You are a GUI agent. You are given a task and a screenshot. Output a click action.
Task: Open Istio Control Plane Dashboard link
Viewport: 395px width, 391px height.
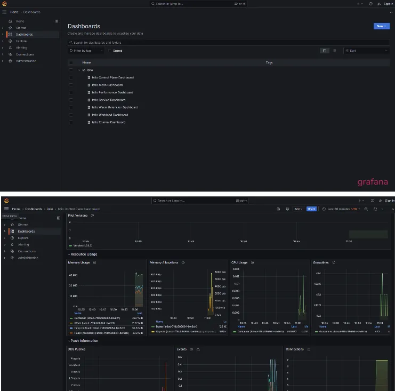[113, 78]
